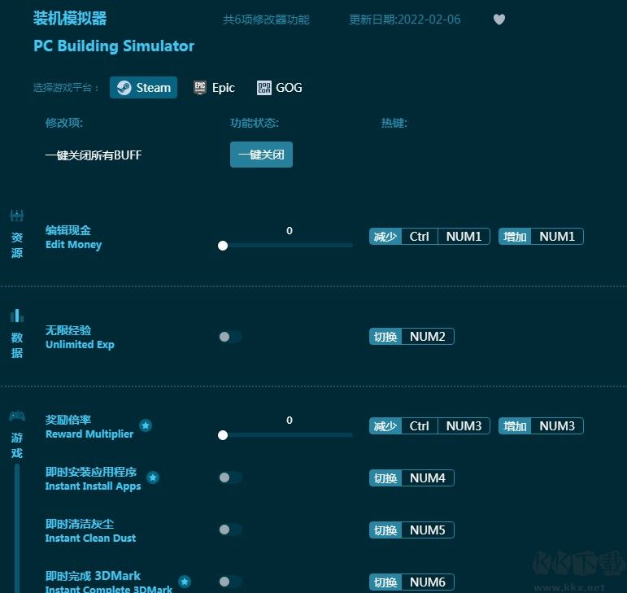Click the Reward Multiplier slider handle
This screenshot has width=627, height=593.
click(223, 435)
